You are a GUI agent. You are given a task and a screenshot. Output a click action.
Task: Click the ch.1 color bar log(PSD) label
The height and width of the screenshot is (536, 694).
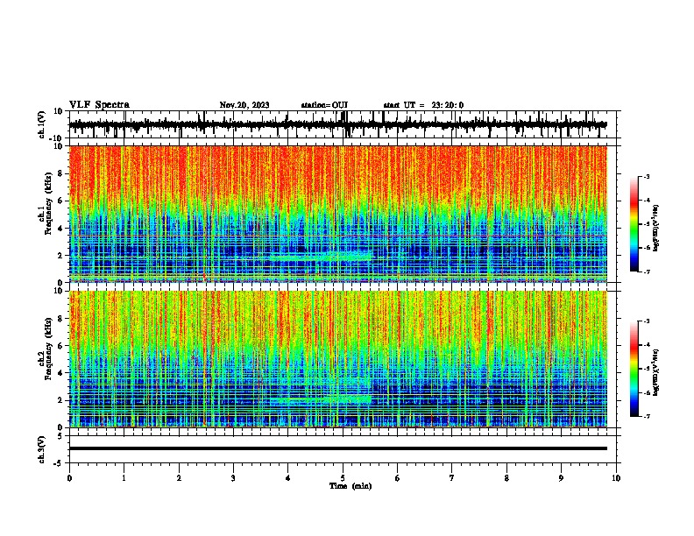[x=656, y=229]
